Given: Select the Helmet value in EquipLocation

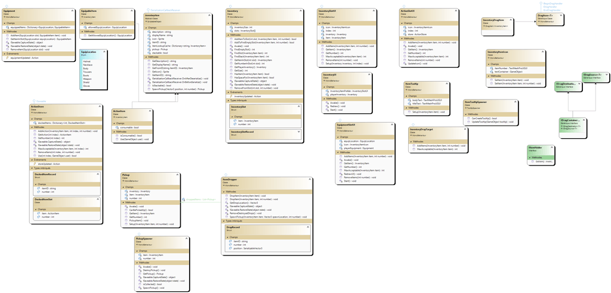Looking at the screenshot, I should click(86, 61).
